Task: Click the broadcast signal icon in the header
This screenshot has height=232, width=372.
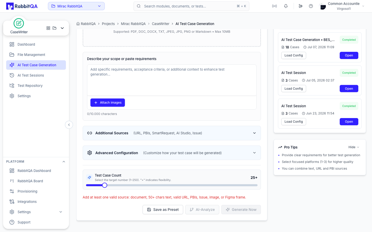Action: click(274, 6)
